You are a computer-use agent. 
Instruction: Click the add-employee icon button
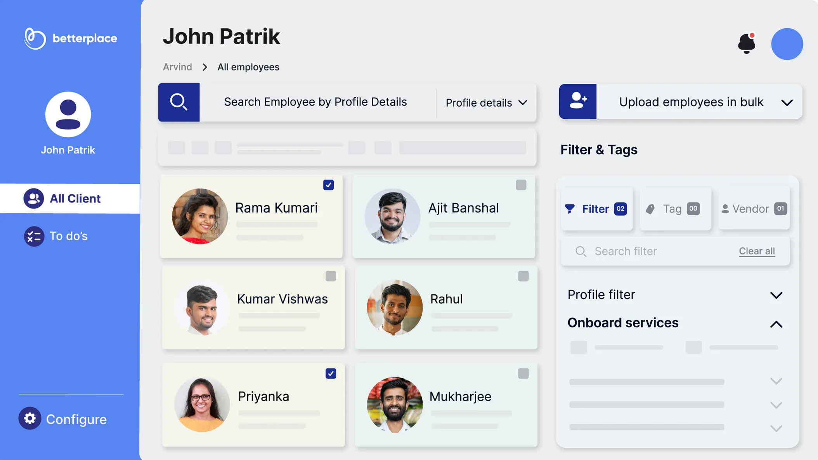coord(577,102)
